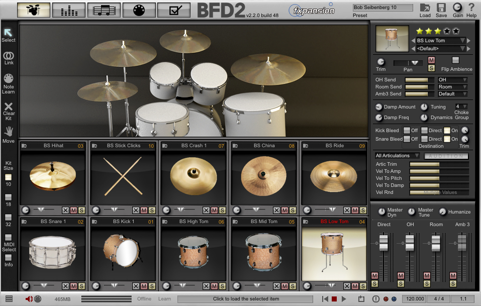Screen dimensions: 481x306
Task: Click the Humanize knob
Action: coord(442,212)
